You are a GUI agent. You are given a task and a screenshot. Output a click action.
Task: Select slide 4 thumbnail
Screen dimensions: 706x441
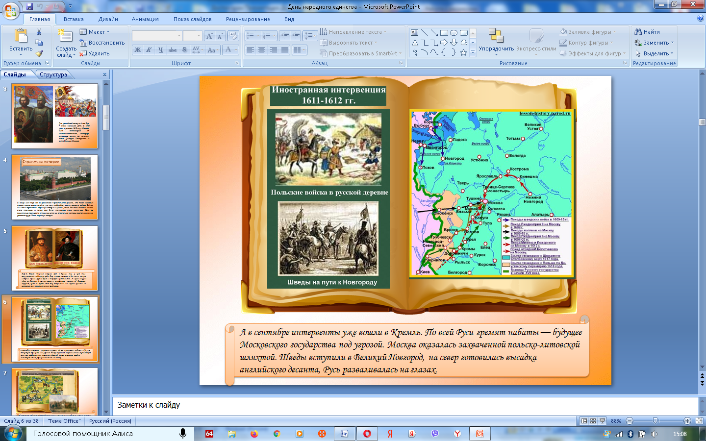55,187
